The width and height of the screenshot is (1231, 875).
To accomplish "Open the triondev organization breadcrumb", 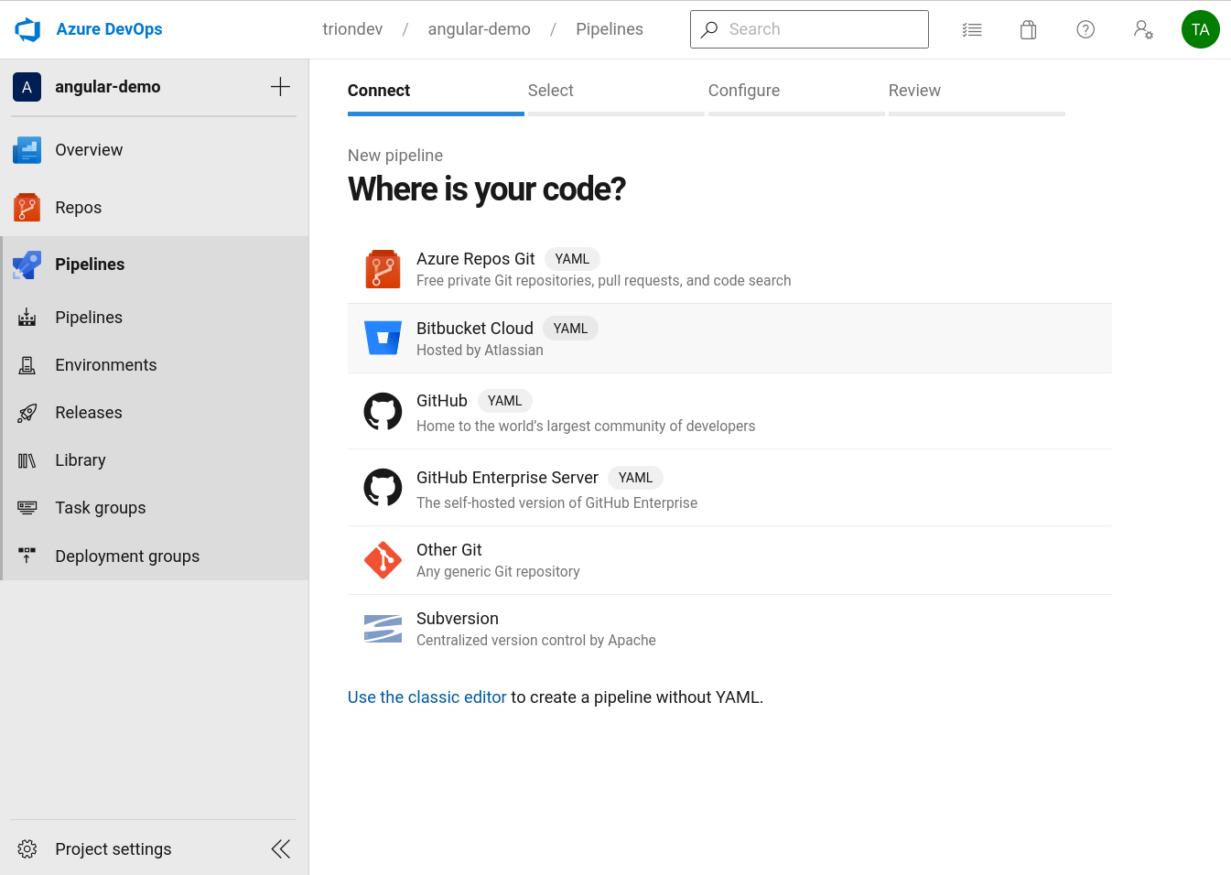I will (352, 29).
